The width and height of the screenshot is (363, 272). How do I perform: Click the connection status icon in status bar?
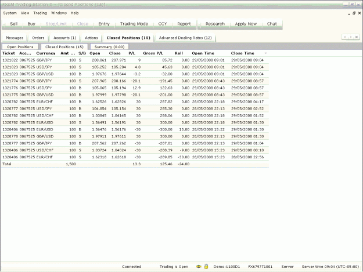point(199,266)
